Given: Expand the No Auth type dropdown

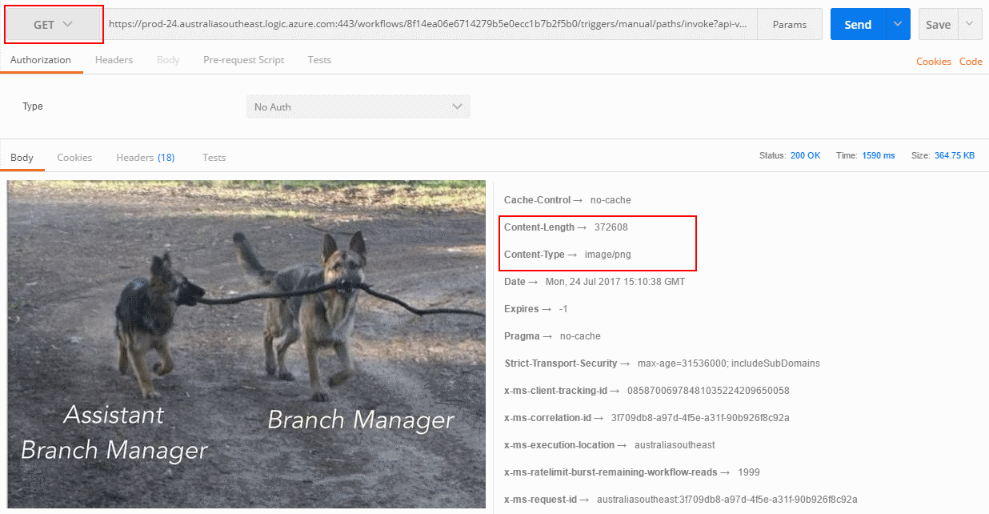Looking at the screenshot, I should coord(358,106).
